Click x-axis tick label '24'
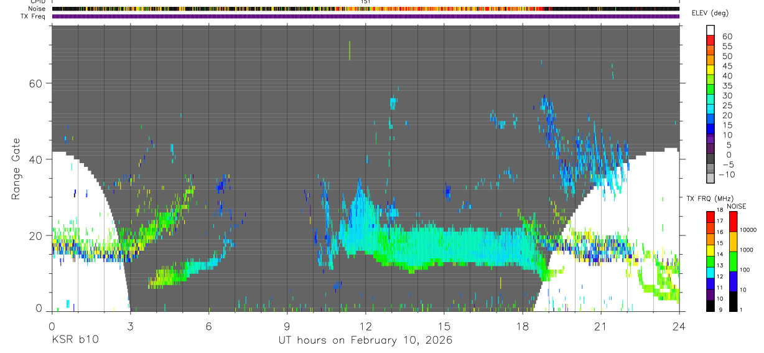764x353 pixels. (679, 326)
